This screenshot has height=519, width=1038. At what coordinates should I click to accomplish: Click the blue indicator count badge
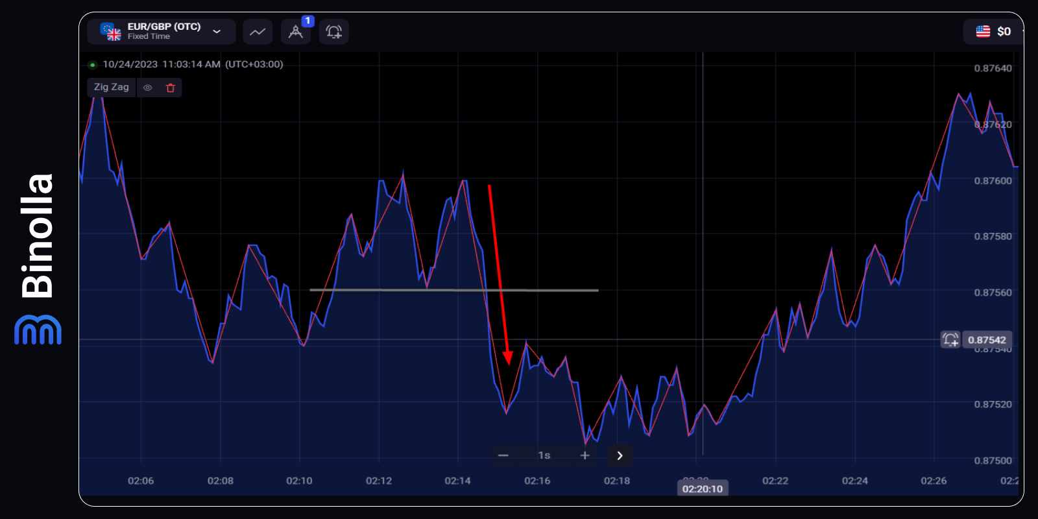(308, 21)
